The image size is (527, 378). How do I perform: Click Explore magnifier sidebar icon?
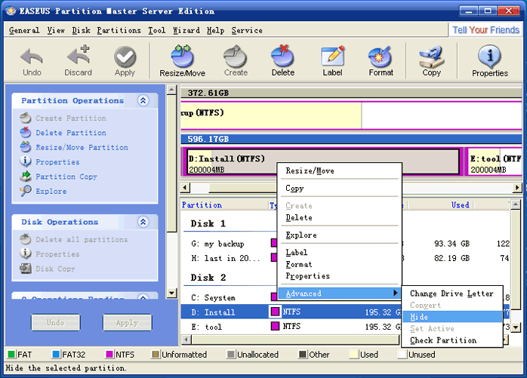click(x=25, y=191)
